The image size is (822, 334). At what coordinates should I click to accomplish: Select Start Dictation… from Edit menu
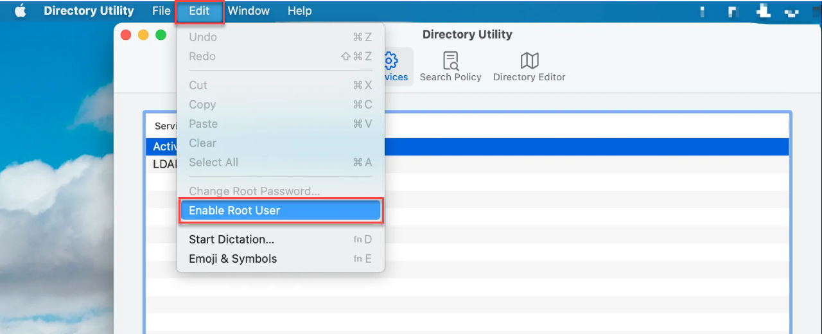[x=281, y=240]
